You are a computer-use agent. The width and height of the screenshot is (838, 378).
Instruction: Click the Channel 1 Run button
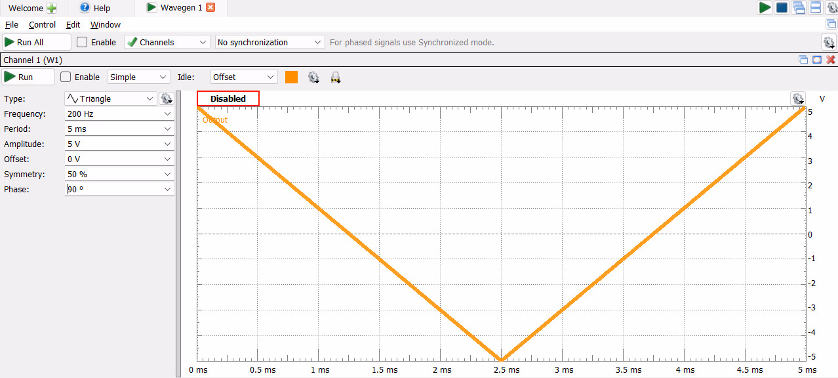28,77
